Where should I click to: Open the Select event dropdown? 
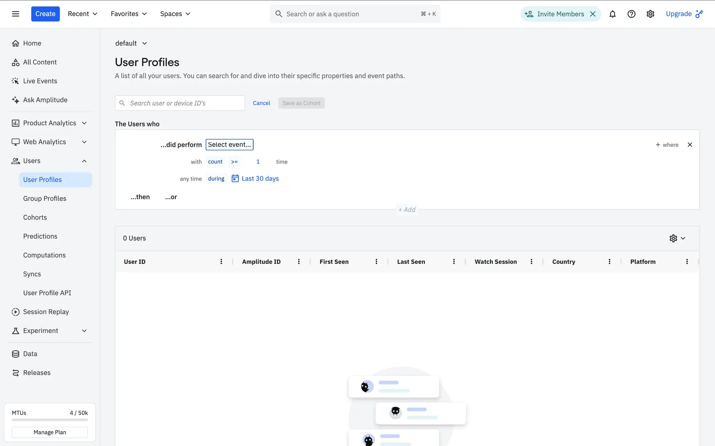point(229,145)
